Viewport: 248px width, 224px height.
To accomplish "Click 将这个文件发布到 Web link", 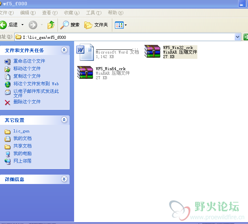I will [x=36, y=84].
